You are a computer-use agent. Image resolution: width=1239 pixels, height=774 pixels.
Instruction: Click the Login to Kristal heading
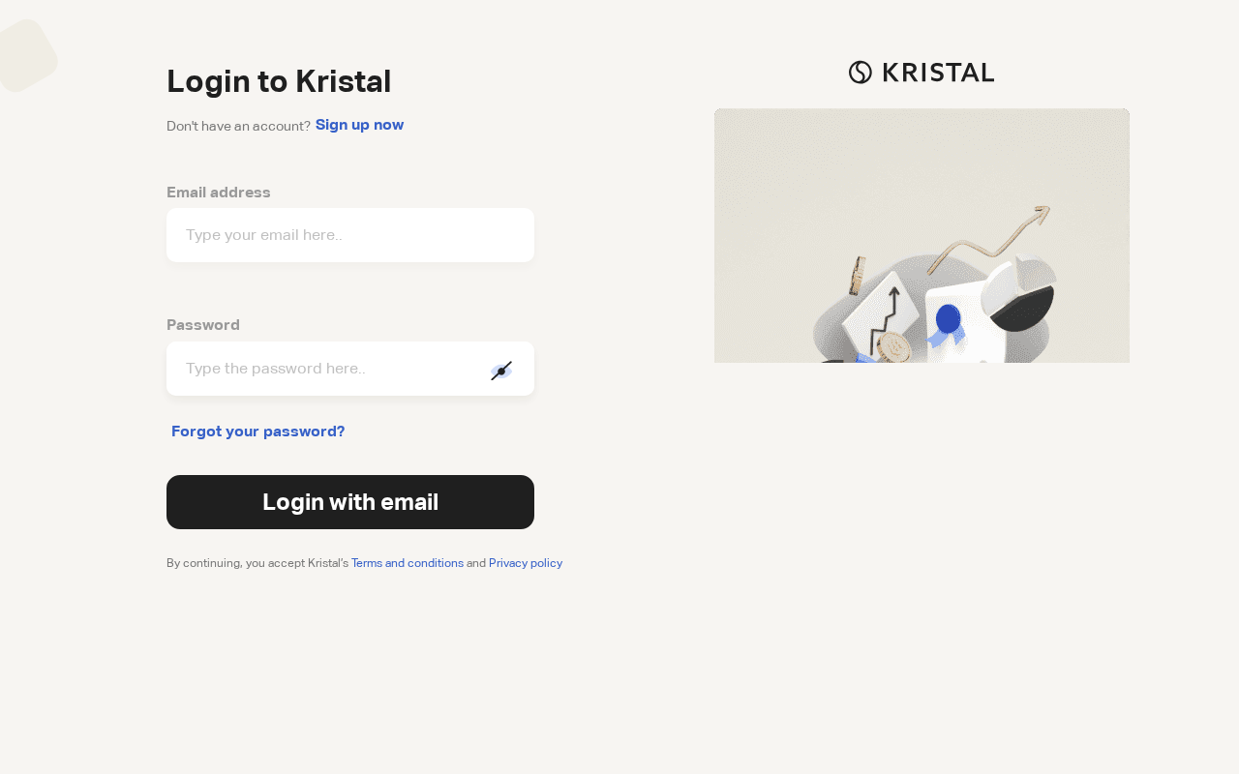coord(279,81)
